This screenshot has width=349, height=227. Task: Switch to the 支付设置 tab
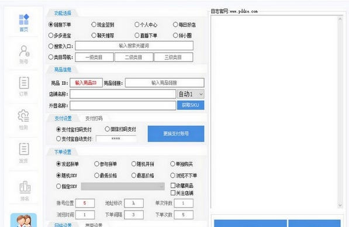pyautogui.click(x=63, y=118)
